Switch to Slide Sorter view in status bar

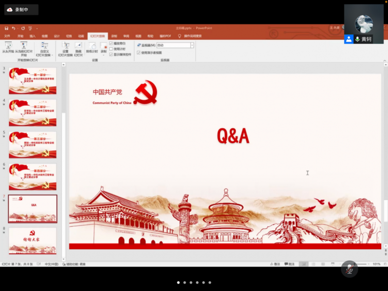[x=314, y=264]
